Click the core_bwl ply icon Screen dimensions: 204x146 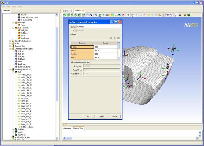pos(19,98)
